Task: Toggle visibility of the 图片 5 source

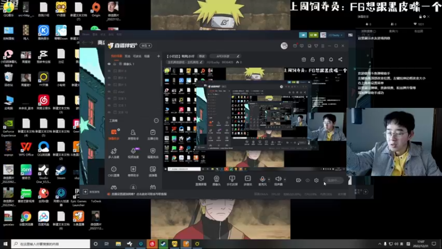Action: pos(109,85)
